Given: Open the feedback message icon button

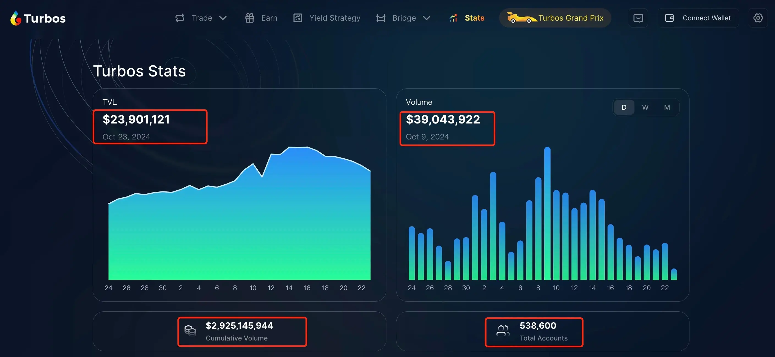Looking at the screenshot, I should (x=638, y=18).
